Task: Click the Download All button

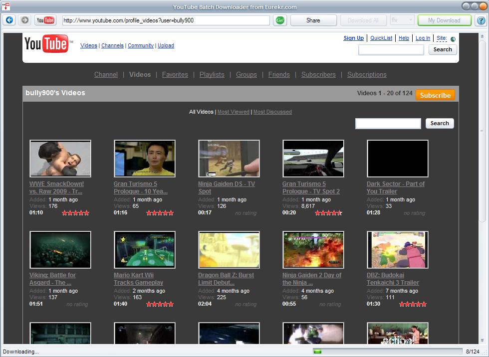Action: 363,20
